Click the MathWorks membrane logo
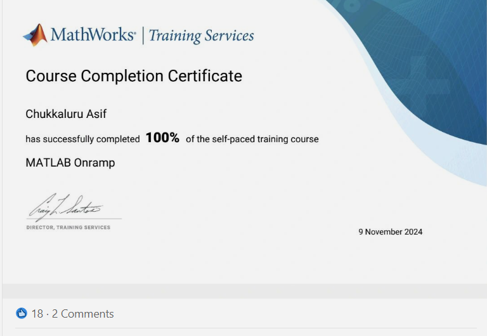 tap(35, 35)
